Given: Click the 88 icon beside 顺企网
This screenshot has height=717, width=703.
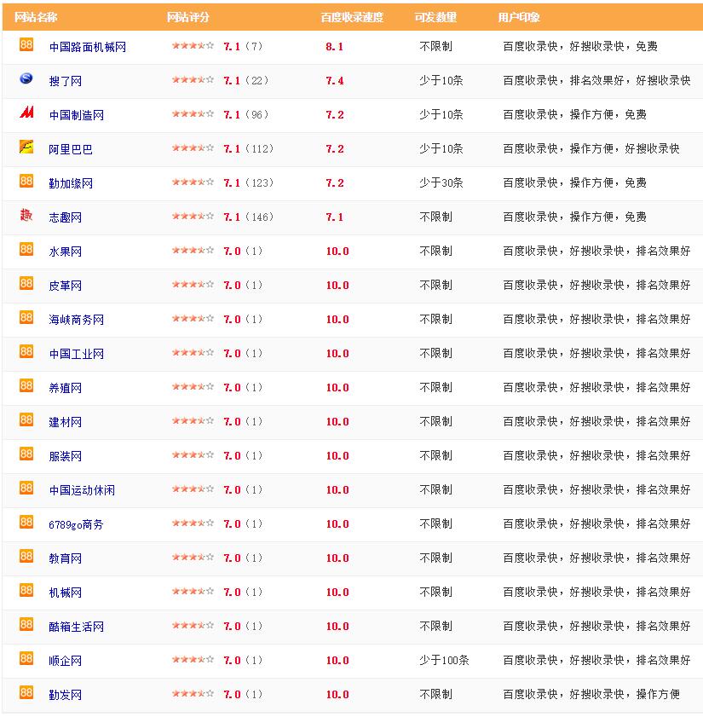Looking at the screenshot, I should coord(26,658).
